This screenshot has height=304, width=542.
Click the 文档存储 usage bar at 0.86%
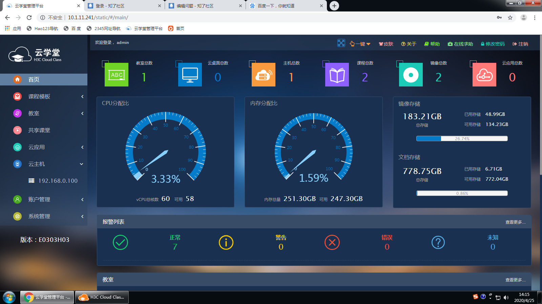(462, 193)
